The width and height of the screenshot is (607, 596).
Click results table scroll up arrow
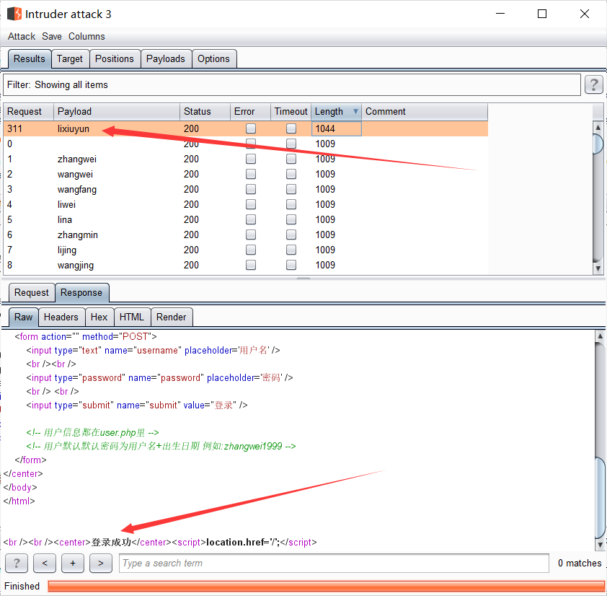click(598, 127)
